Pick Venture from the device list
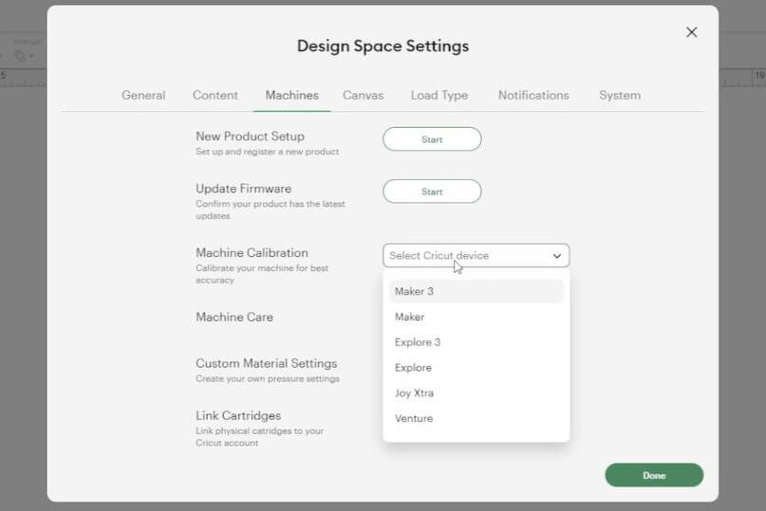The height and width of the screenshot is (511, 766). (476, 418)
